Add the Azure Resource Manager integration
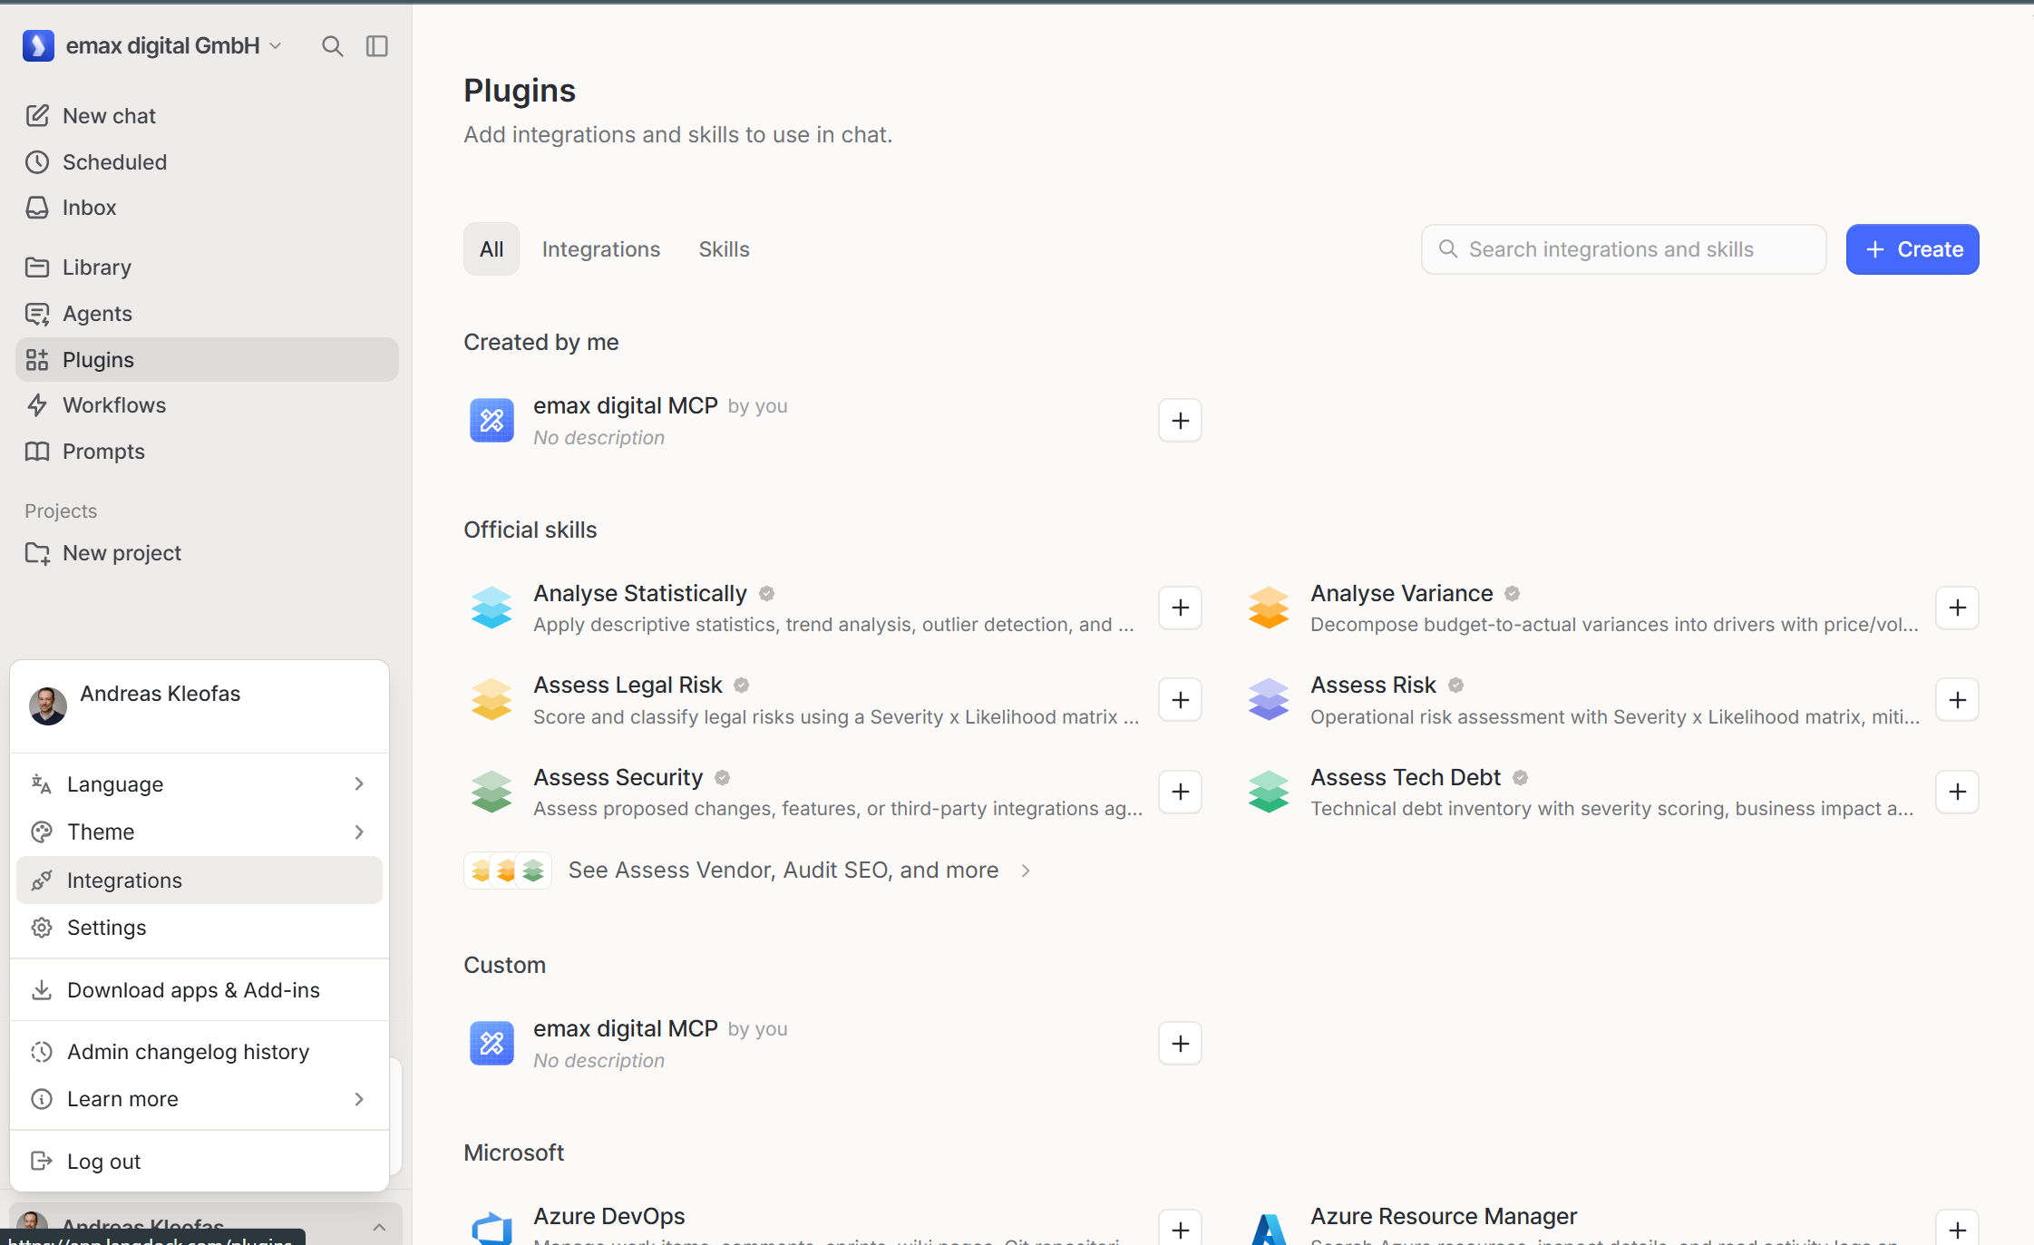The width and height of the screenshot is (2034, 1245). click(1957, 1229)
